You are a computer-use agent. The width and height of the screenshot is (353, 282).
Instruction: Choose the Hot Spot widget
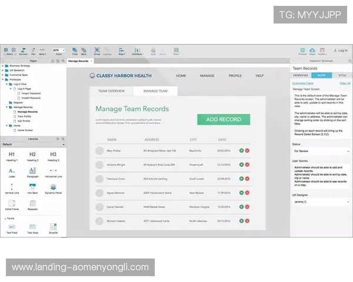pos(32,187)
